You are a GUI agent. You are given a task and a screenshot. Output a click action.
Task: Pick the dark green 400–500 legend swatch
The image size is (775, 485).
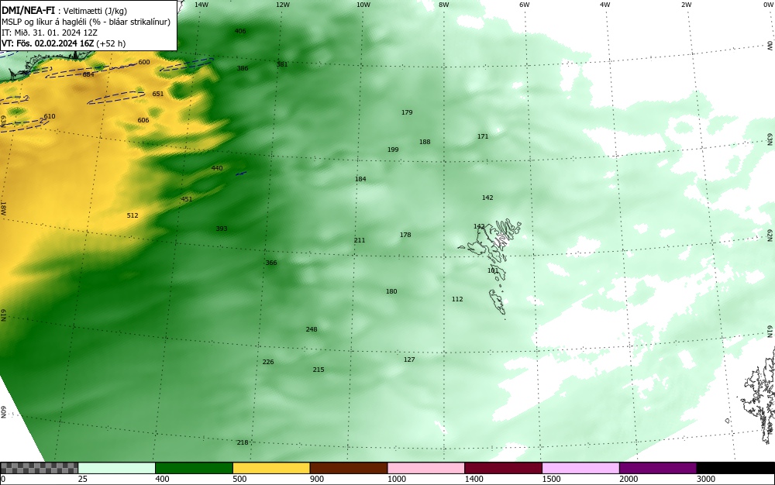194,468
